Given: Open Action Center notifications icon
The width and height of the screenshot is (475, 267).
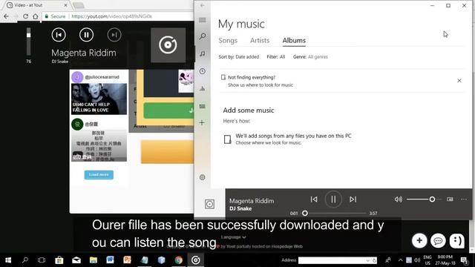Looking at the screenshot, I should (x=464, y=260).
